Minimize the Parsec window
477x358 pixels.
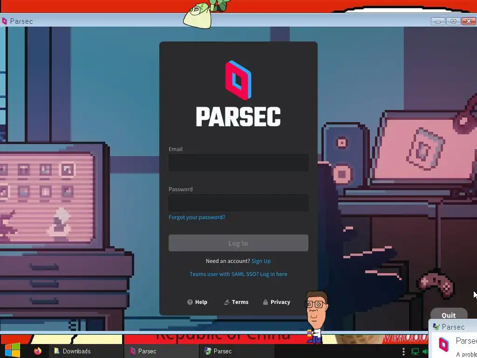pyautogui.click(x=438, y=21)
